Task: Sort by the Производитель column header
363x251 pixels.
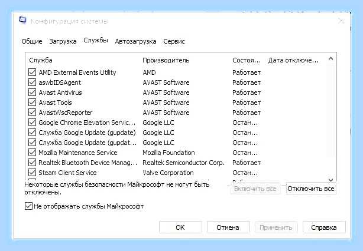Action: click(166, 60)
